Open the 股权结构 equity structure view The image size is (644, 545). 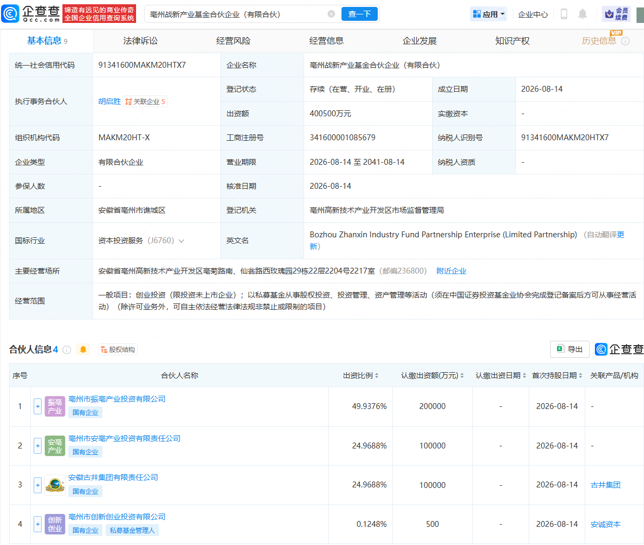click(x=118, y=349)
